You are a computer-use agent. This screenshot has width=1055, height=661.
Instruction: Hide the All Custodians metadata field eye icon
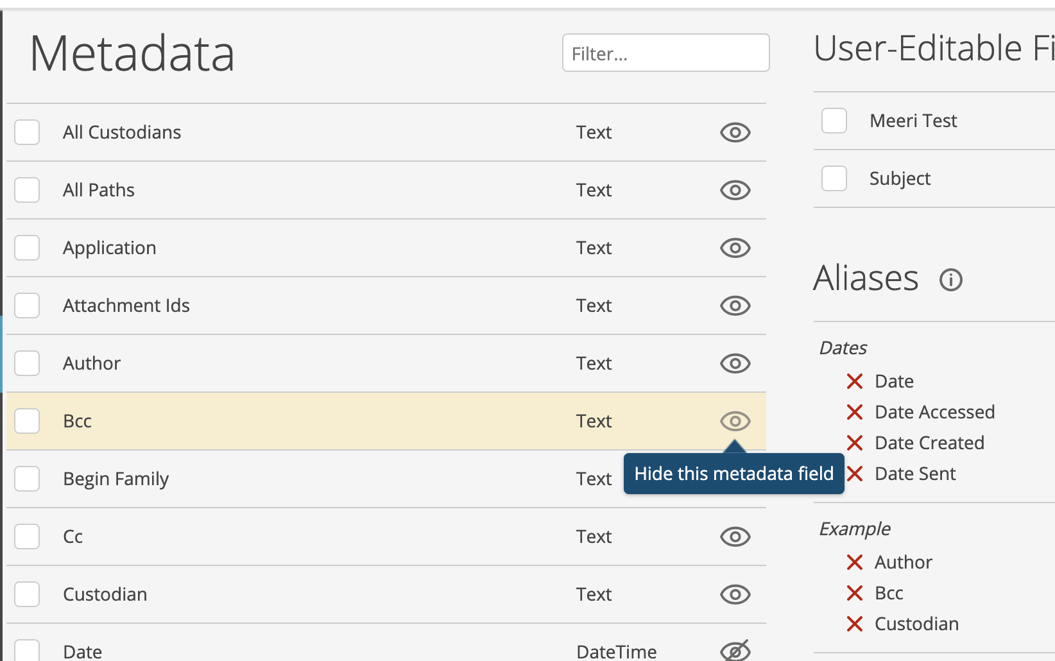click(x=735, y=132)
